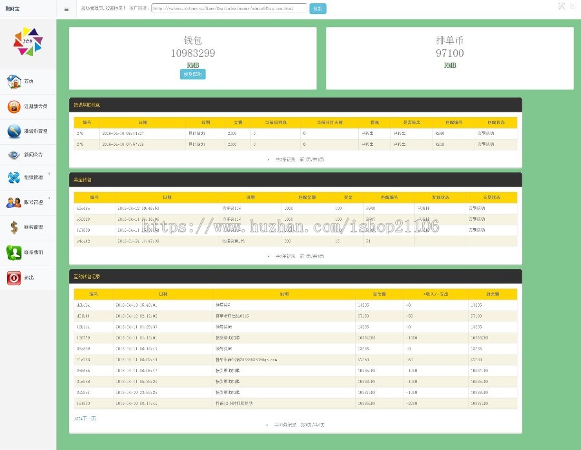Click the +收入/-支出 column header
The width and height of the screenshot is (581, 450).
coord(435,294)
